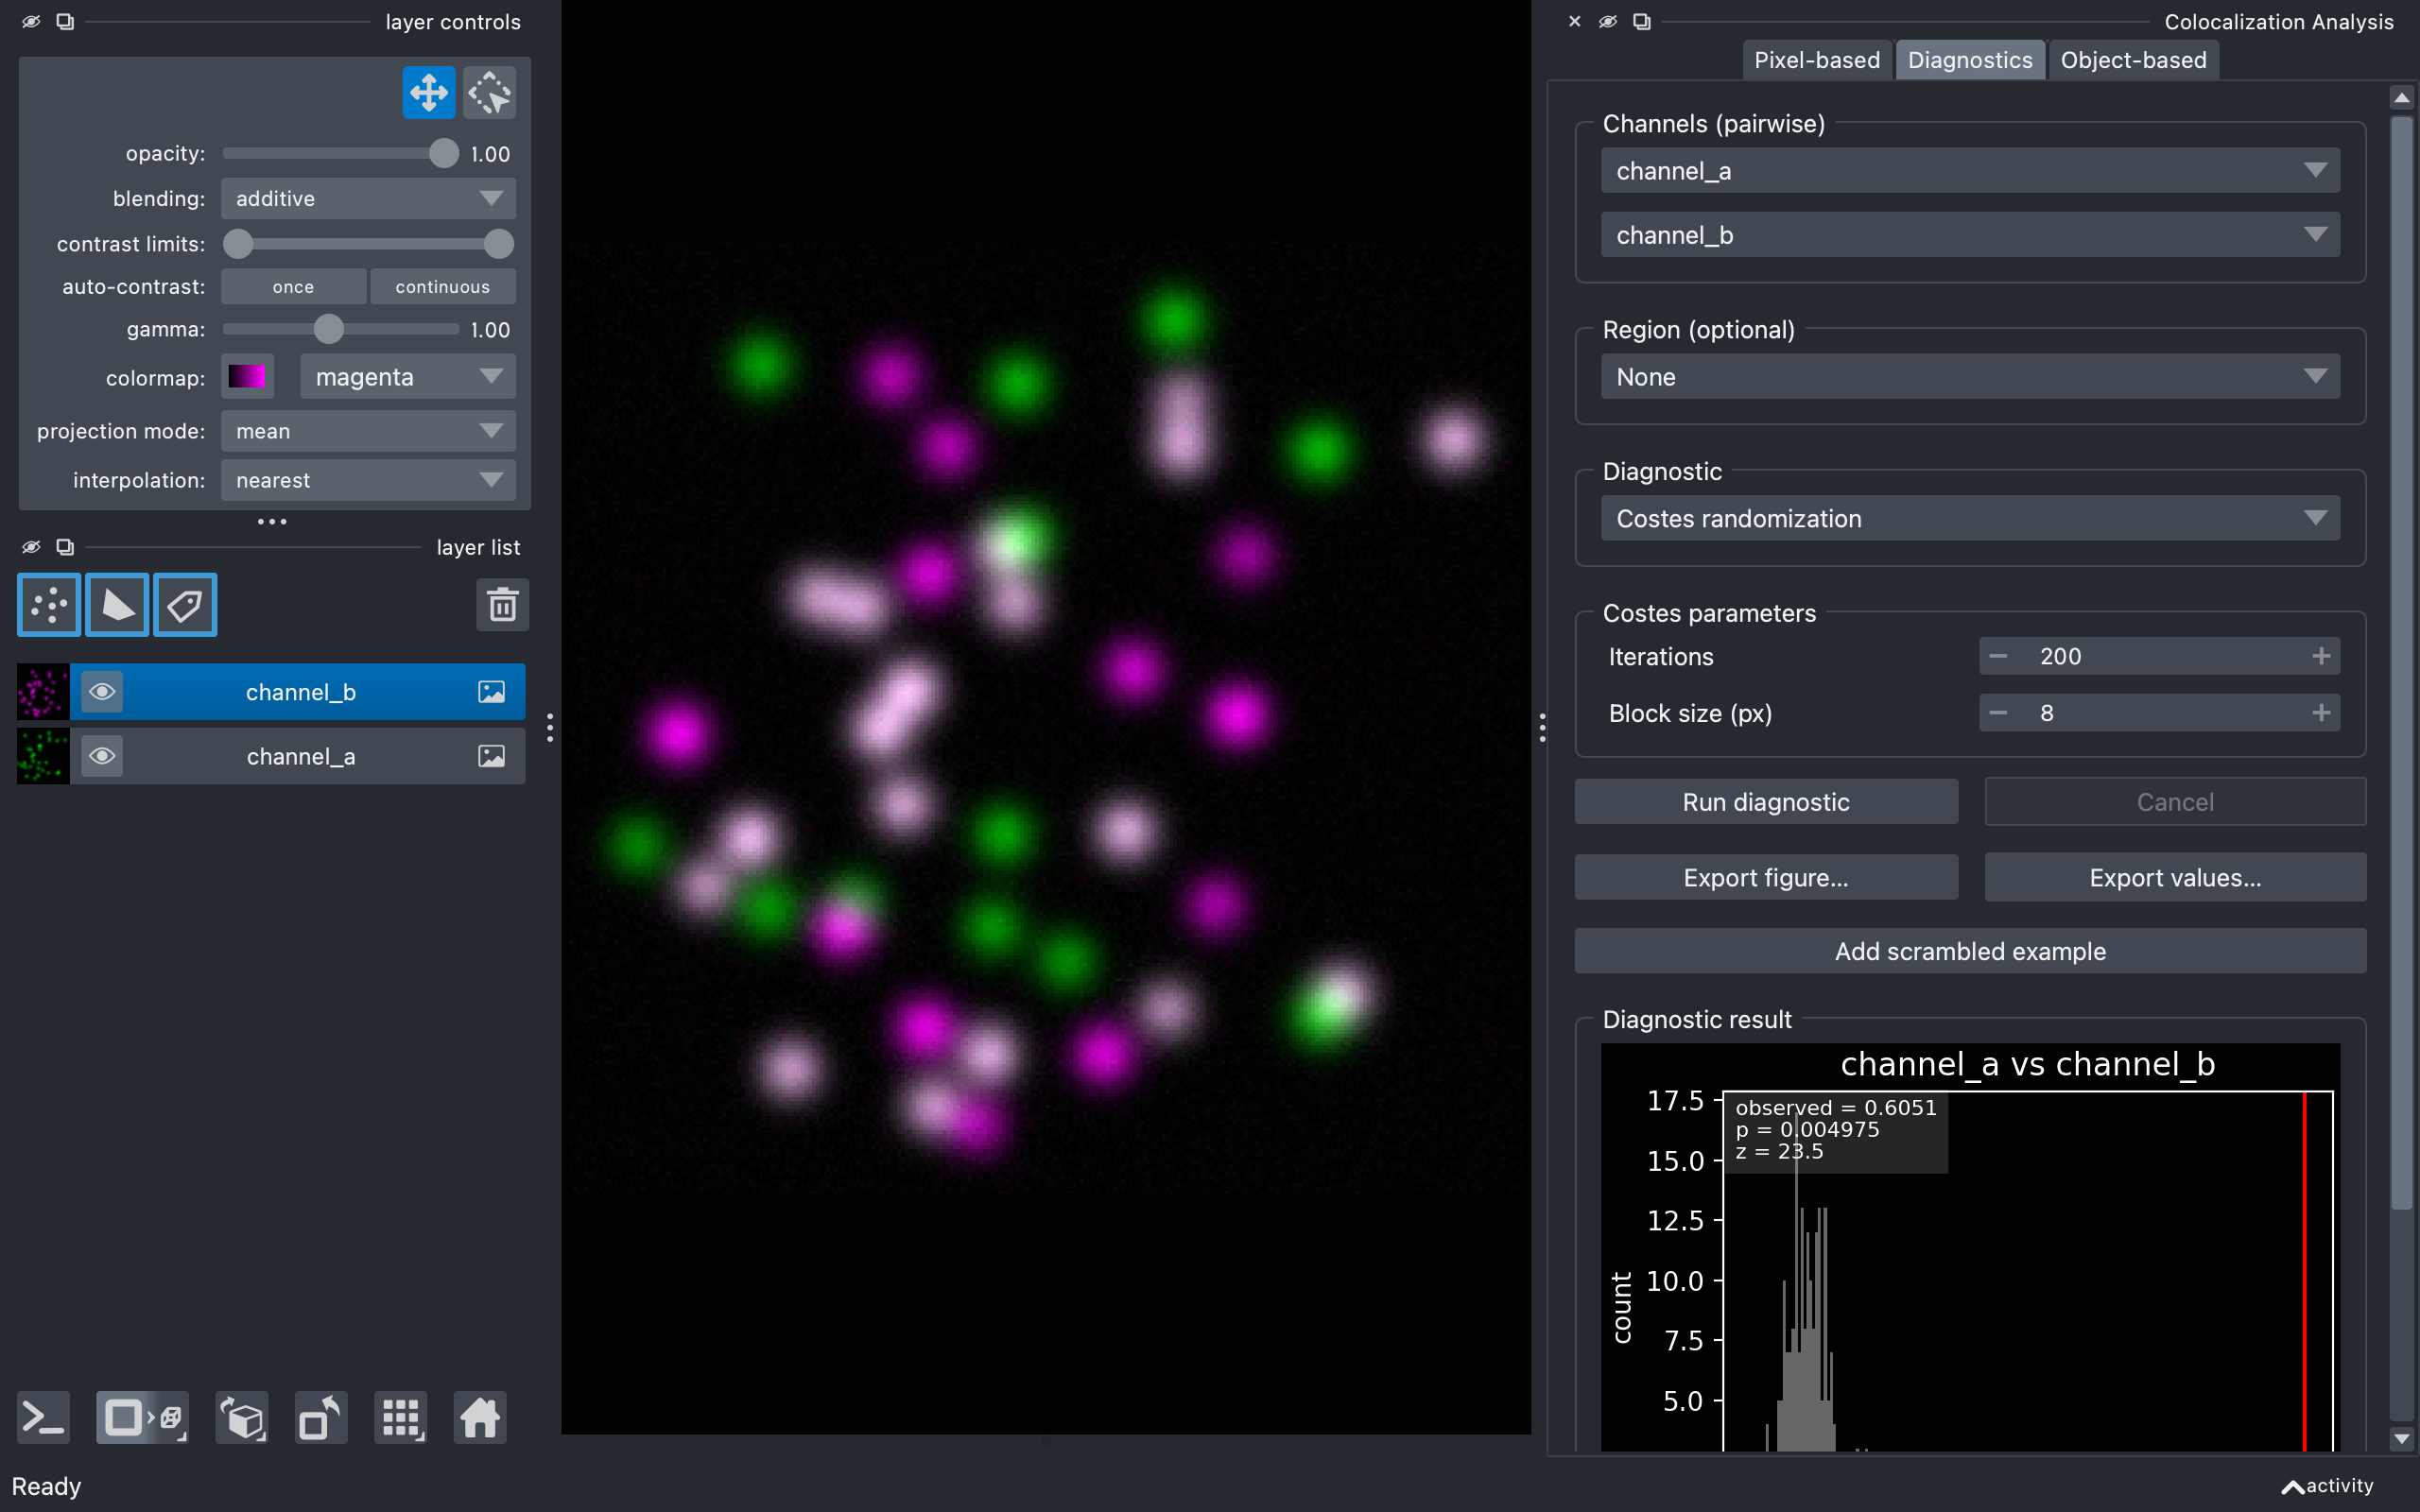Click channel_b layer thumbnail
2420x1512 pixels.
43,692
